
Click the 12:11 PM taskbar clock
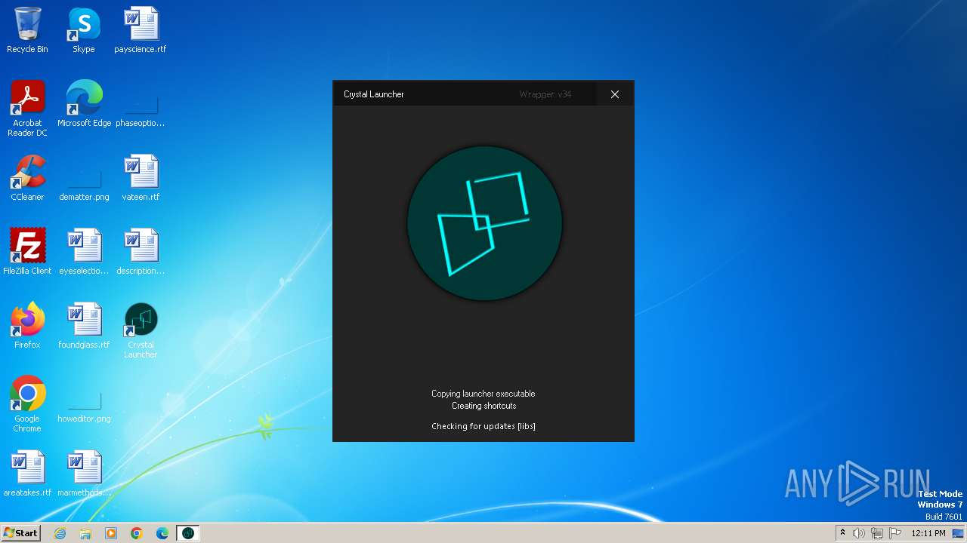pos(928,533)
